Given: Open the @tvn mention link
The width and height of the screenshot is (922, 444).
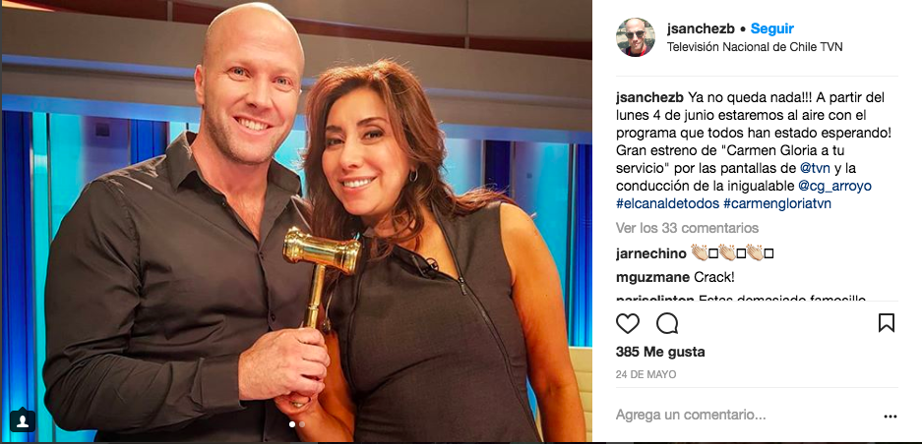Looking at the screenshot, I should click(x=815, y=168).
